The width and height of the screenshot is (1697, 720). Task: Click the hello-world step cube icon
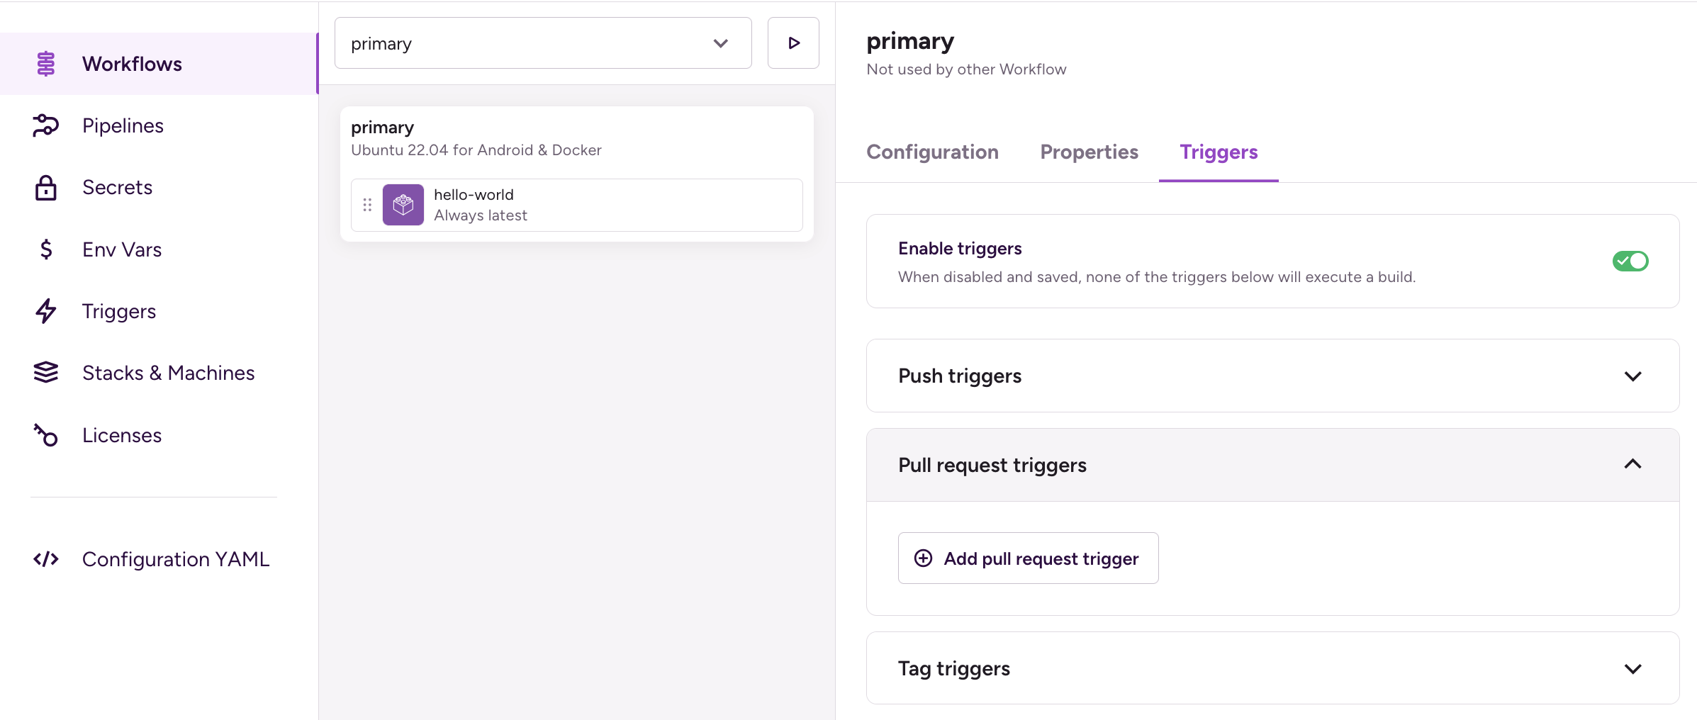pyautogui.click(x=403, y=205)
